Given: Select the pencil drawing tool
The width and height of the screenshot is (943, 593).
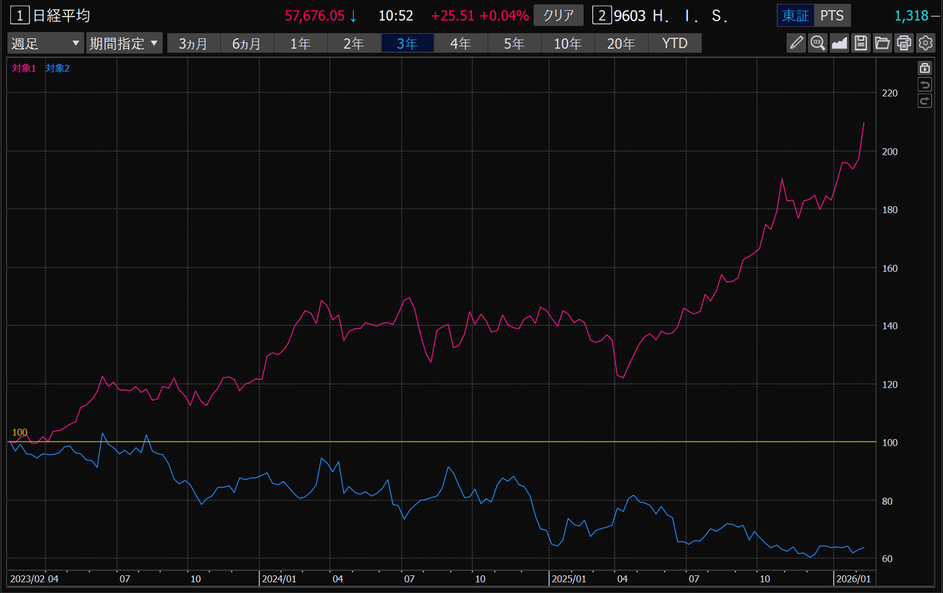Looking at the screenshot, I should [x=796, y=43].
